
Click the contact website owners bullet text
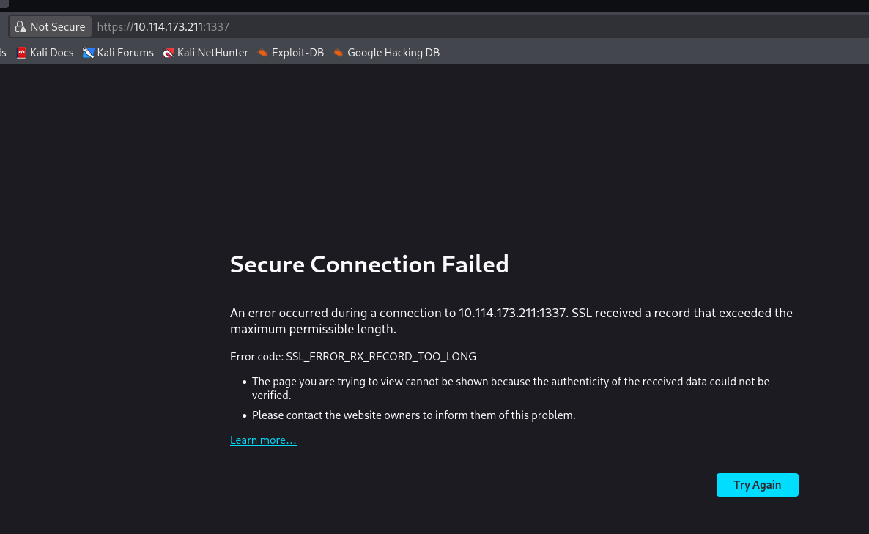pyautogui.click(x=413, y=415)
